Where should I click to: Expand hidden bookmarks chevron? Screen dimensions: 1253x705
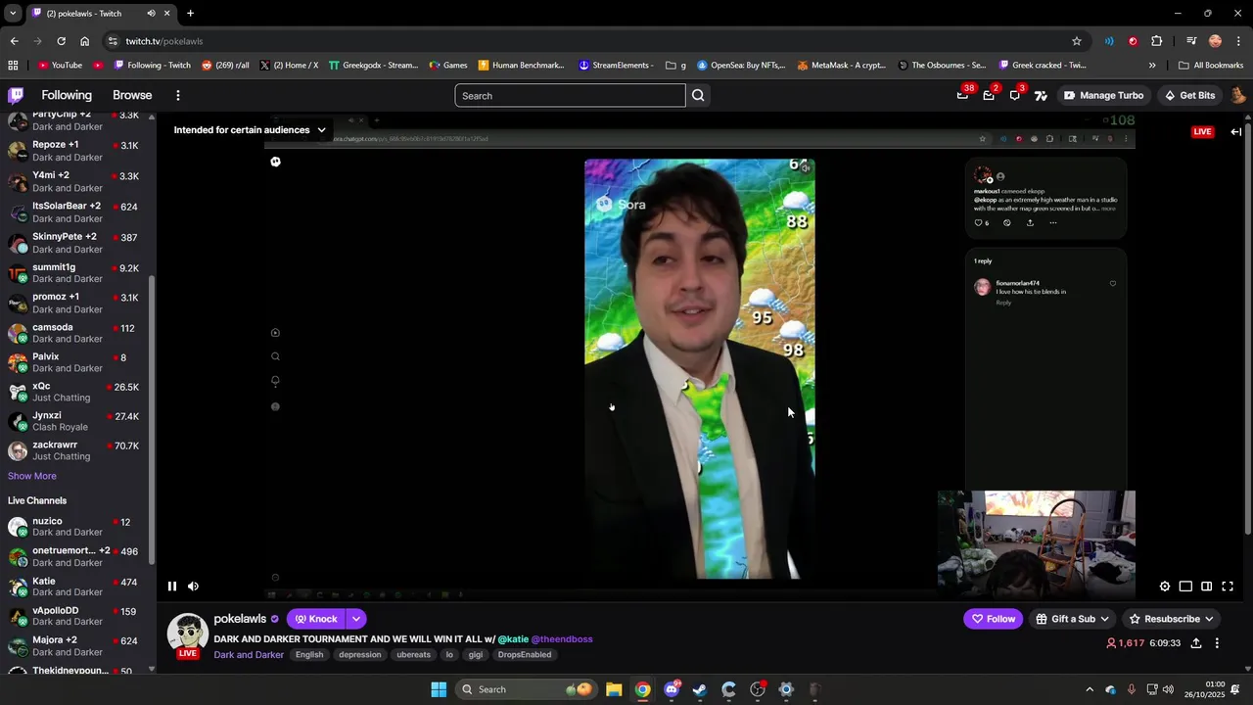1152,66
